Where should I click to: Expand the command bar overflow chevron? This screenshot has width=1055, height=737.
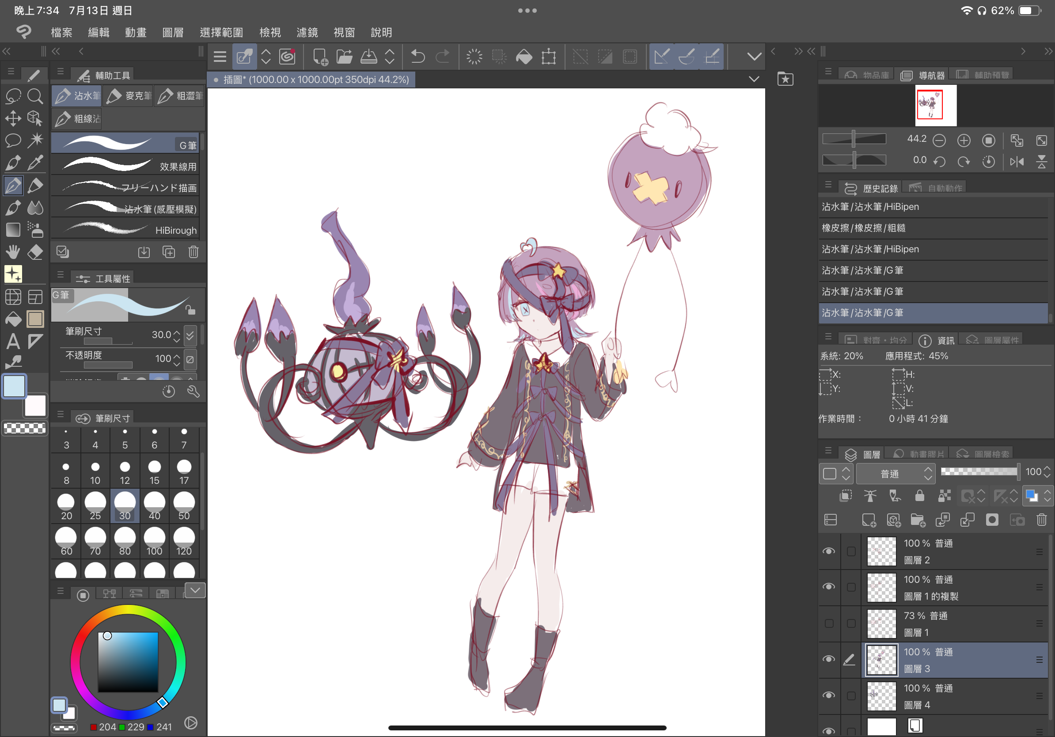coord(754,57)
